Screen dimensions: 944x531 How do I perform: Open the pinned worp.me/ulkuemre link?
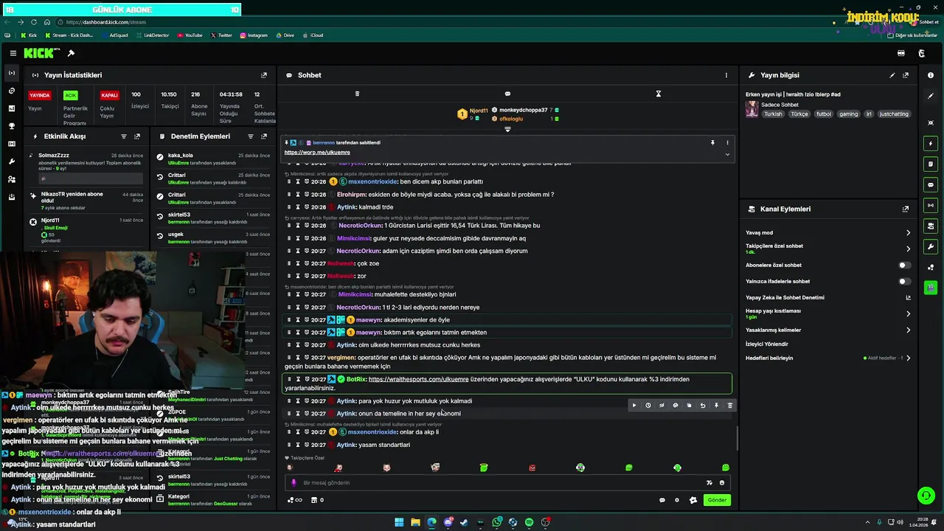tap(317, 153)
